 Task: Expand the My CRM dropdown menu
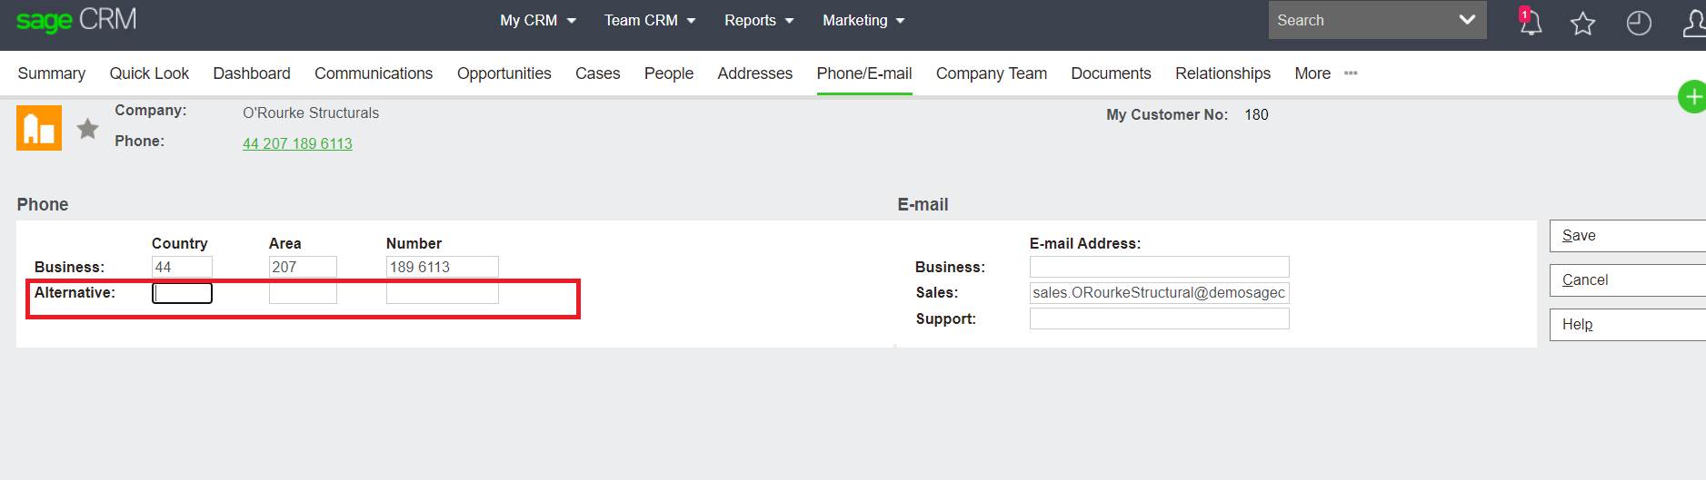click(x=538, y=20)
